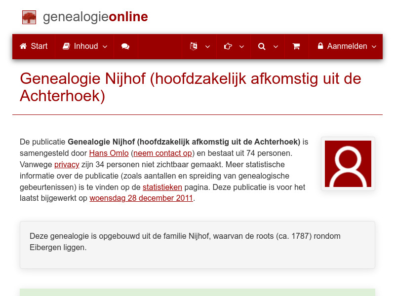Click the publication profile avatar thumbnail

[x=348, y=164]
